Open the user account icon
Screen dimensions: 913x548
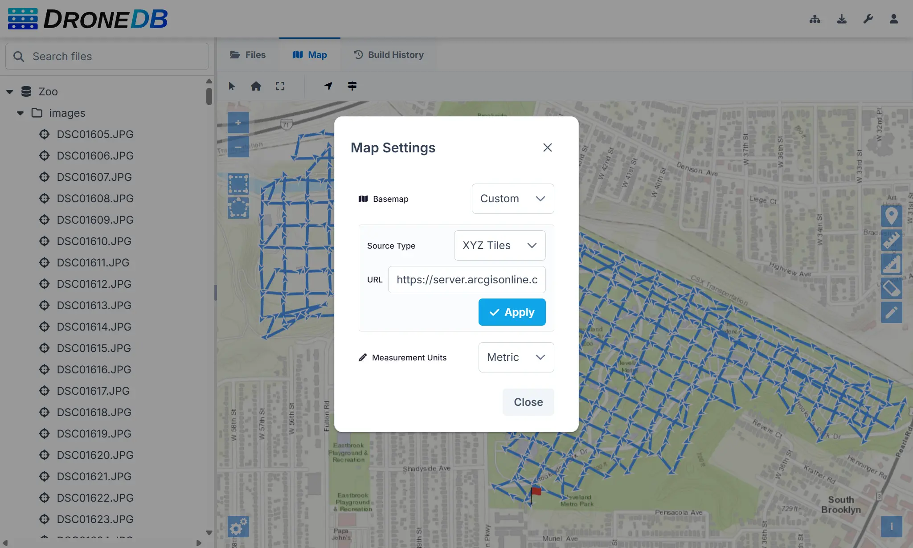coord(893,19)
